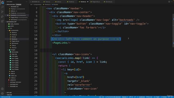
Task: Click the notifications bell in status bar
Action: 172,97
